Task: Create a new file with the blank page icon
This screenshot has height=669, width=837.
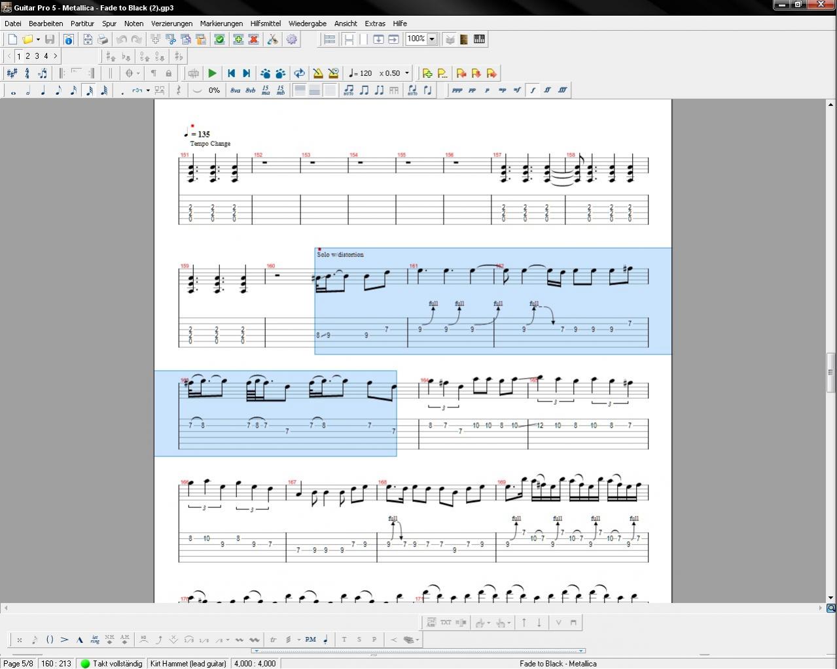Action: click(x=12, y=39)
